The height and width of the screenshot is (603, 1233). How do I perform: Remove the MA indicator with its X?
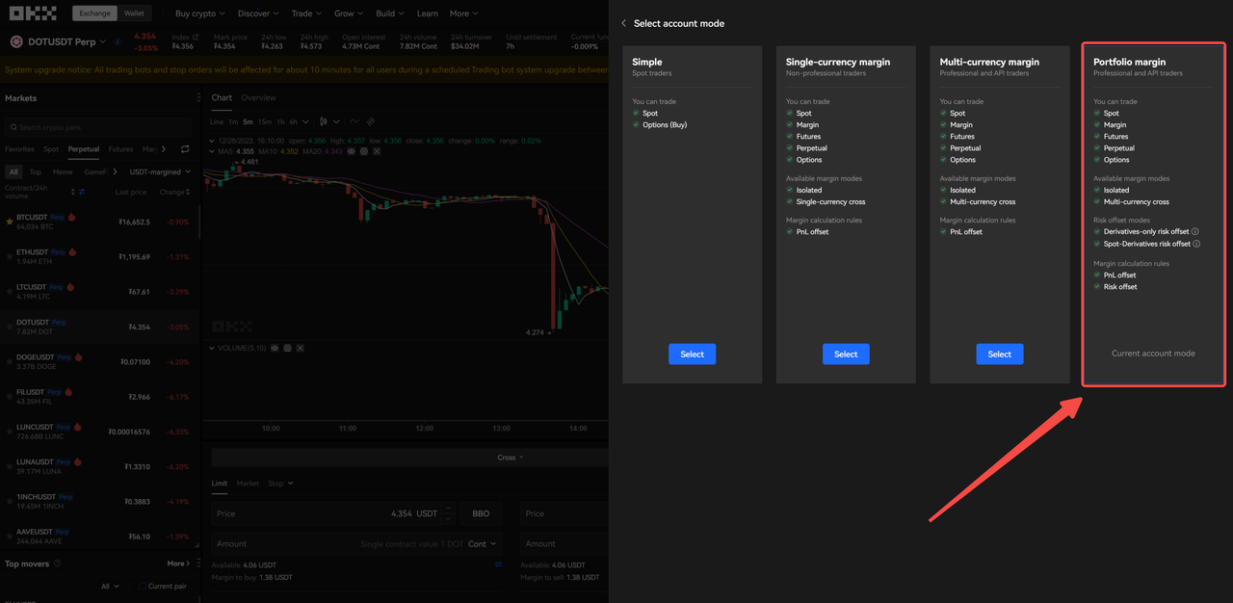pos(377,151)
